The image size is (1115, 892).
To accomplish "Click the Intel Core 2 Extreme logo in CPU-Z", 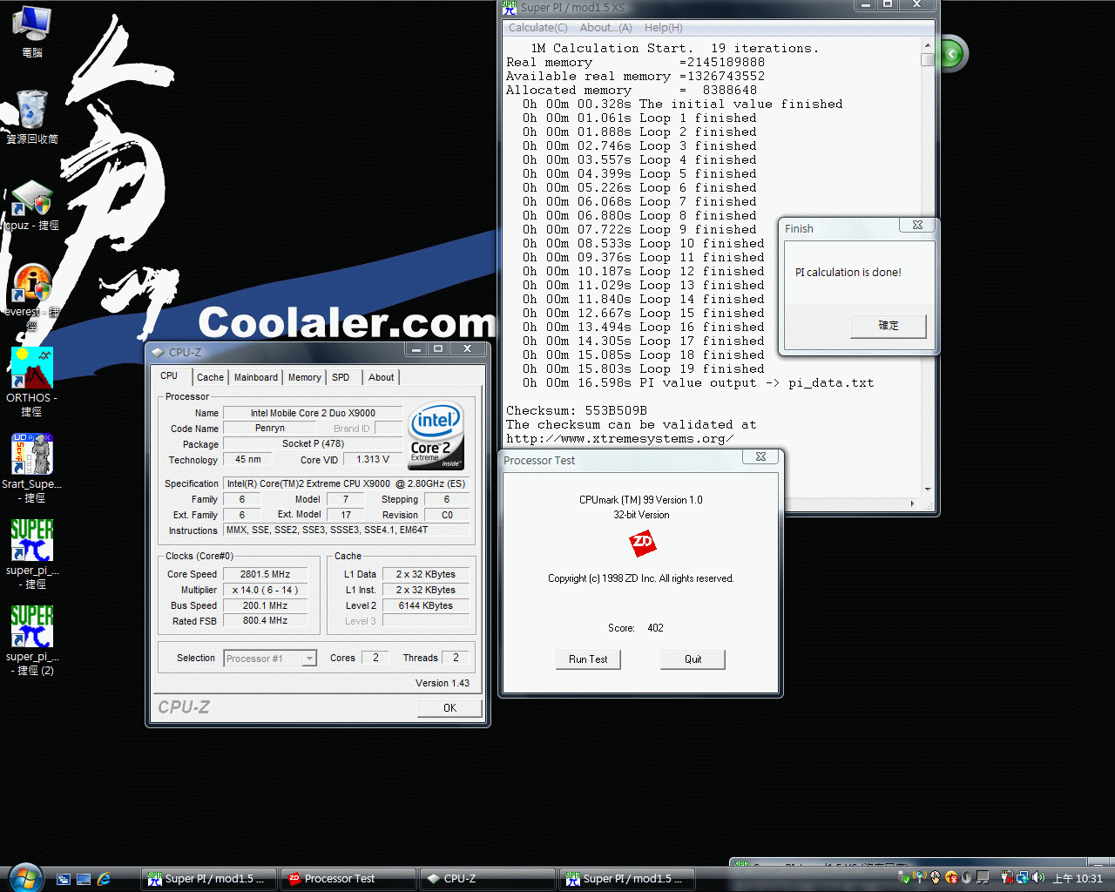I will pos(436,436).
